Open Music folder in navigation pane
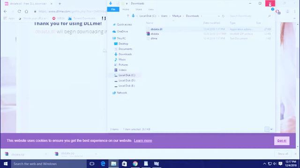 click(122, 59)
